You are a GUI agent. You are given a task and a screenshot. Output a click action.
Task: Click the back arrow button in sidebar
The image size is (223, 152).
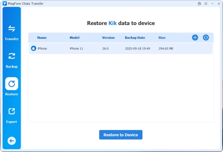12,141
